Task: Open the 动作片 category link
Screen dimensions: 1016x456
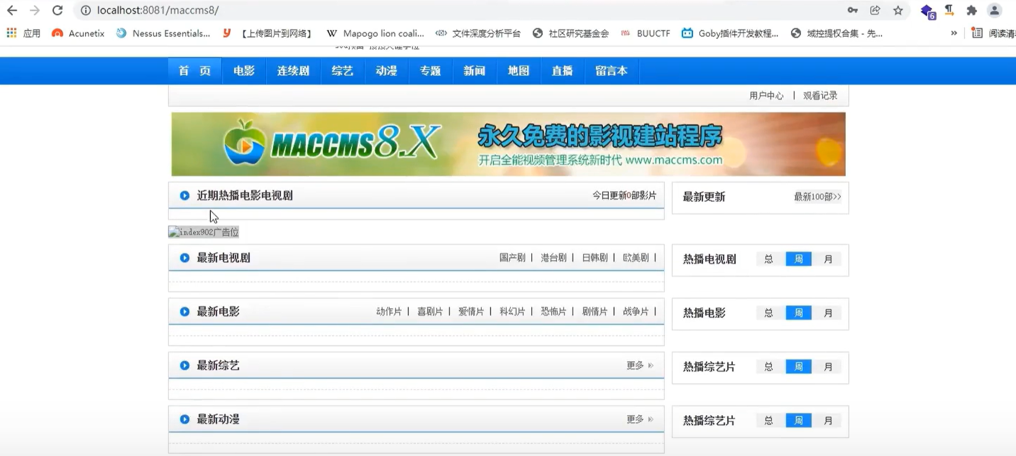Action: 389,312
